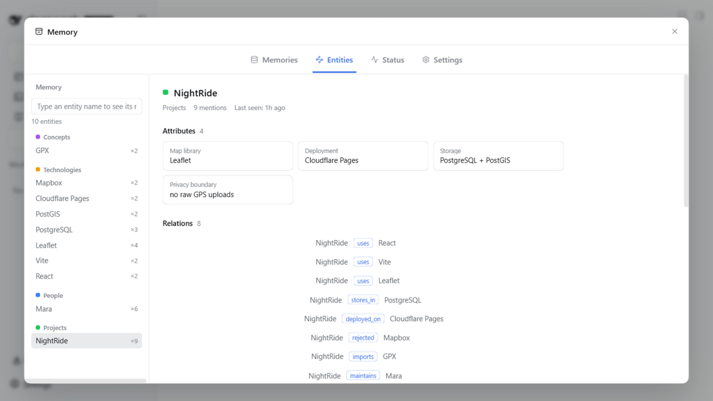This screenshot has width=713, height=401.
Task: Open the React entity in the sidebar
Action: point(86,276)
